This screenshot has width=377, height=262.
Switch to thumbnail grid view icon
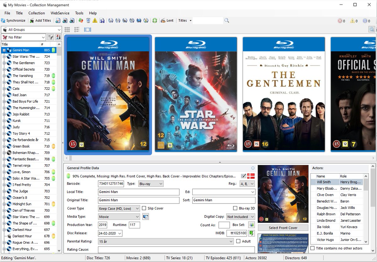click(x=67, y=30)
